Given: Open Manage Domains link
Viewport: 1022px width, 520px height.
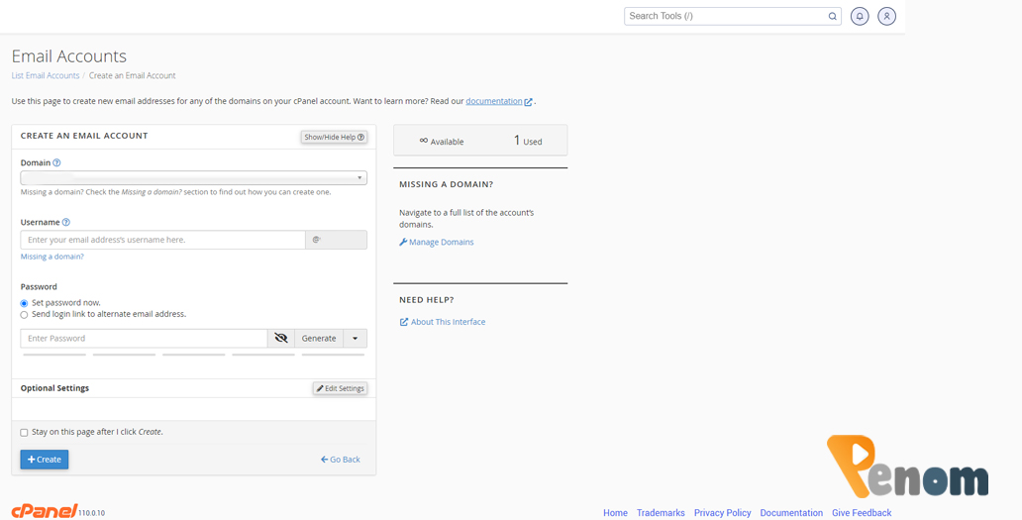Looking at the screenshot, I should point(437,242).
